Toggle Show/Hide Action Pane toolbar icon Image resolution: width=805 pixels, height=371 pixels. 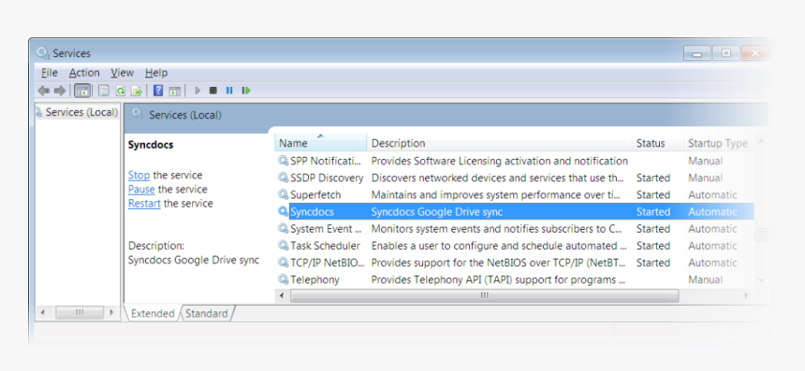(175, 91)
